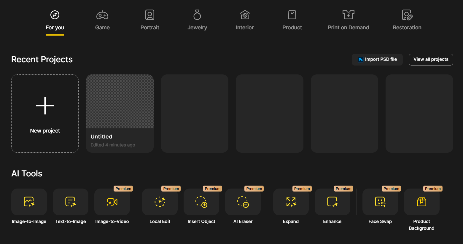Select the Insert Object tool
This screenshot has width=463, height=244.
pos(201,202)
